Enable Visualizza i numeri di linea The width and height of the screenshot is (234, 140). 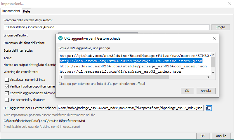pos(7,80)
